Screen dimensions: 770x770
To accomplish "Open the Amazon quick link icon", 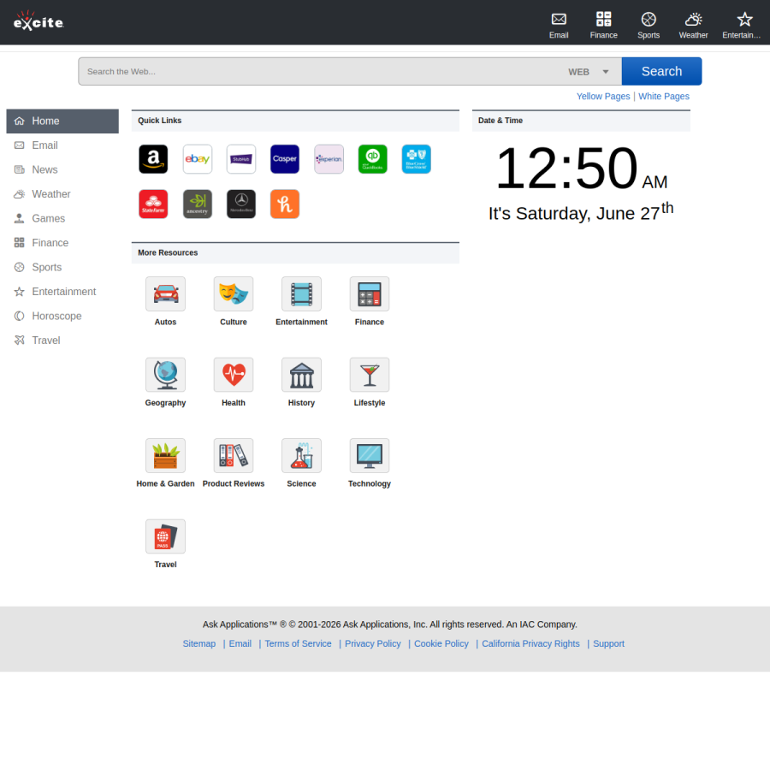I will point(153,159).
